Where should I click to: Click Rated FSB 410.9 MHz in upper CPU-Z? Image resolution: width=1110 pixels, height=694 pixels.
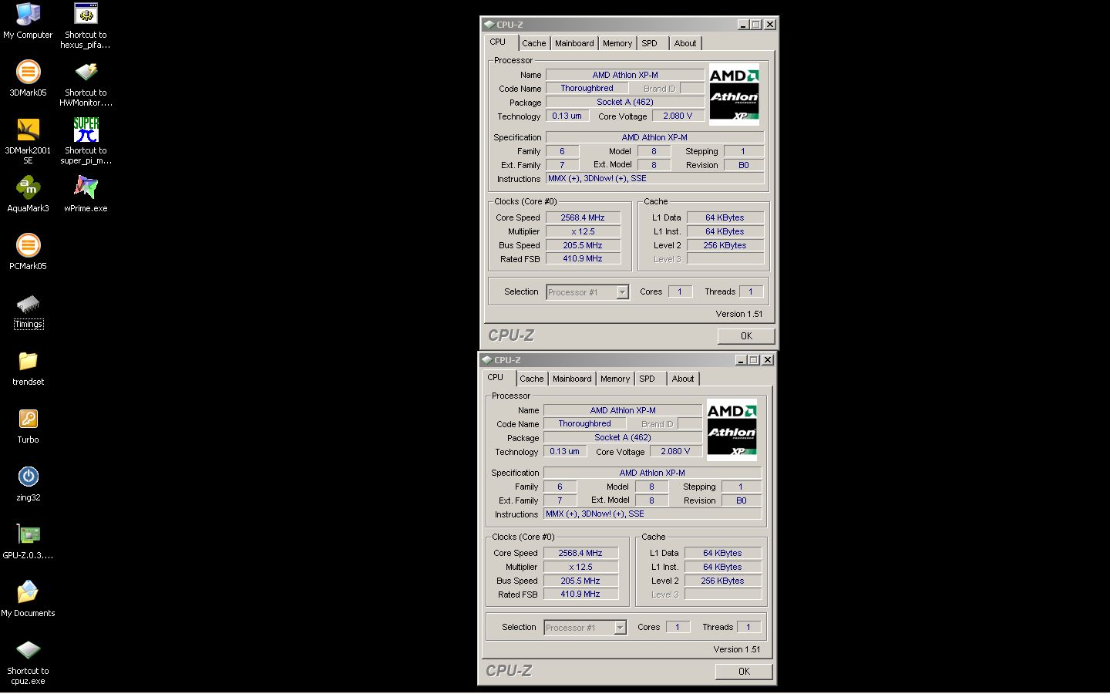[x=583, y=259]
